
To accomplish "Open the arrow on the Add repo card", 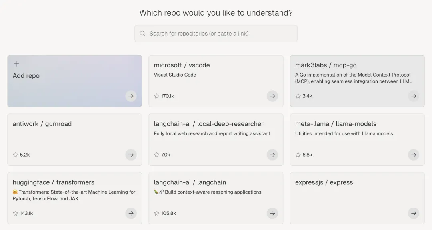I will [131, 96].
